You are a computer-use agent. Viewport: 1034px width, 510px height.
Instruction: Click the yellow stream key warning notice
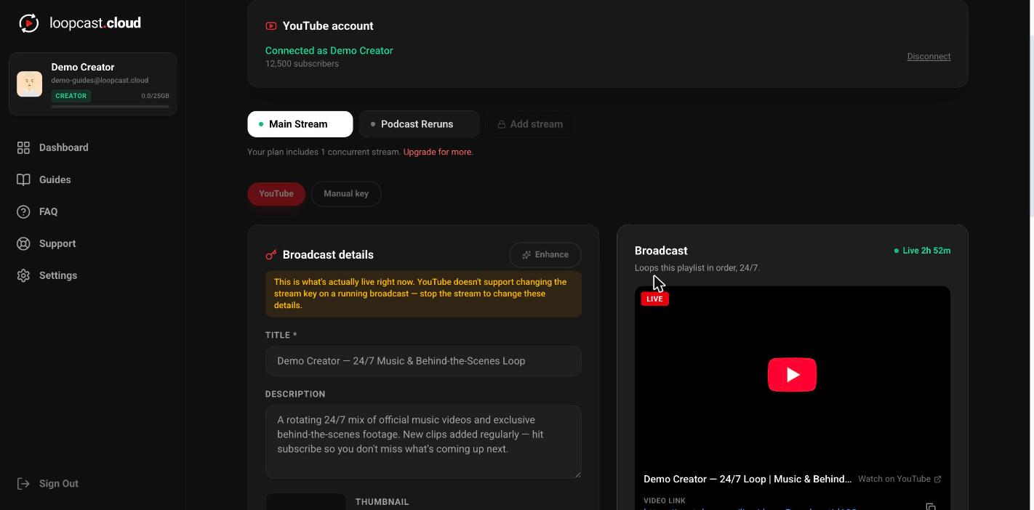pos(423,294)
